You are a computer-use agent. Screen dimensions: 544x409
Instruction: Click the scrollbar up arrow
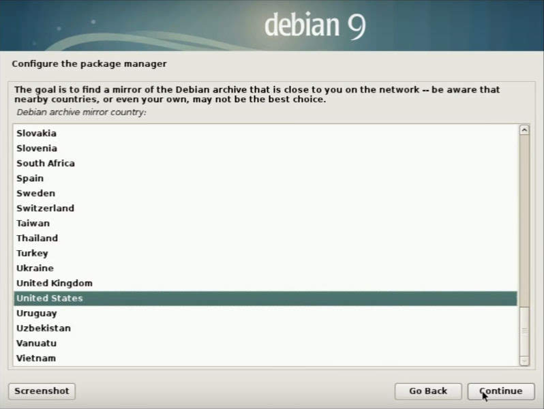[x=524, y=130]
